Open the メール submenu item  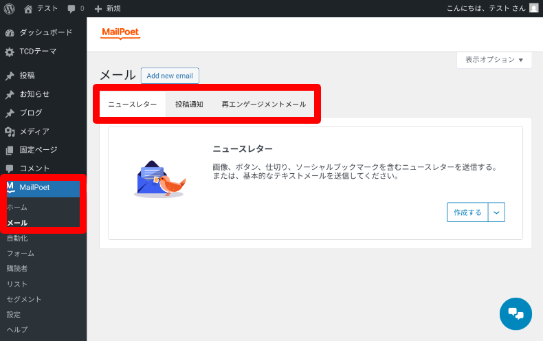pyautogui.click(x=17, y=223)
